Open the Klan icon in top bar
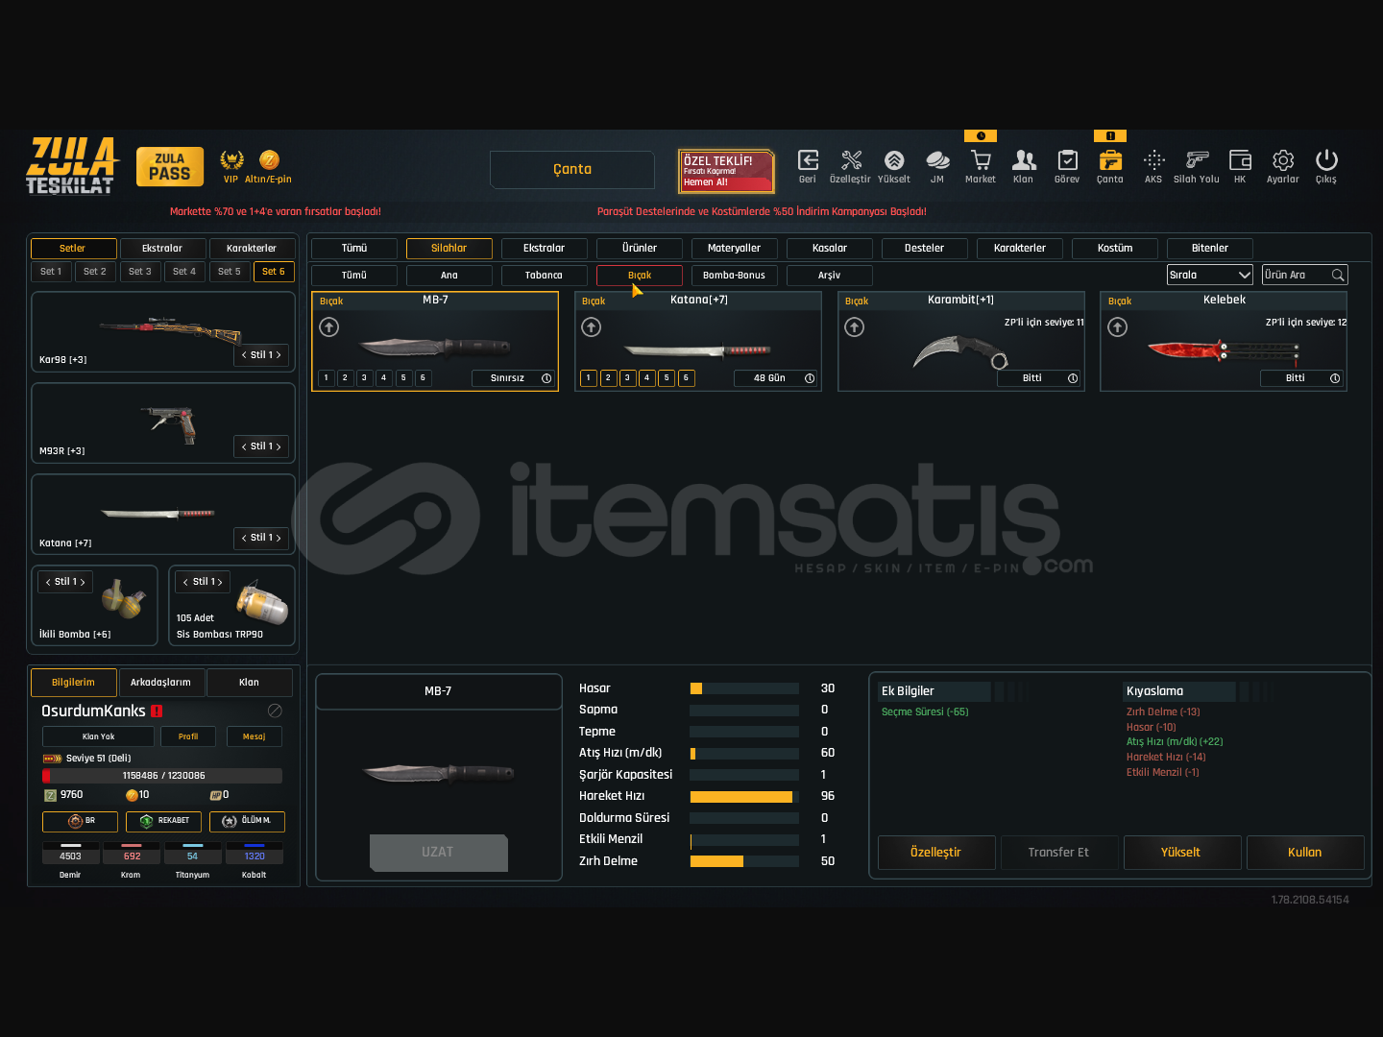 (x=1024, y=160)
